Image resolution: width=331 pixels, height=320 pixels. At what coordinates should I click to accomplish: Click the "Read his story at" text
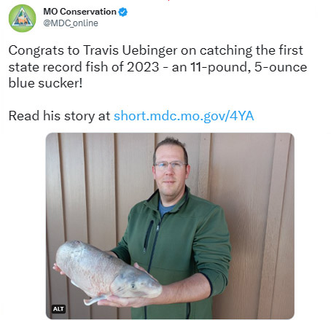[59, 116]
